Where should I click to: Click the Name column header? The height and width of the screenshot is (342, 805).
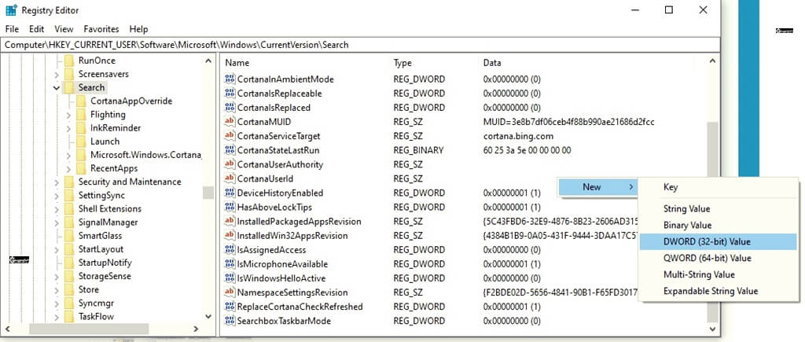click(237, 62)
